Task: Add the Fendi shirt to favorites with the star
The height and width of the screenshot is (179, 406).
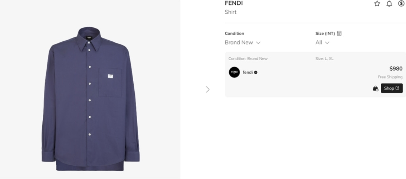Action: click(377, 4)
